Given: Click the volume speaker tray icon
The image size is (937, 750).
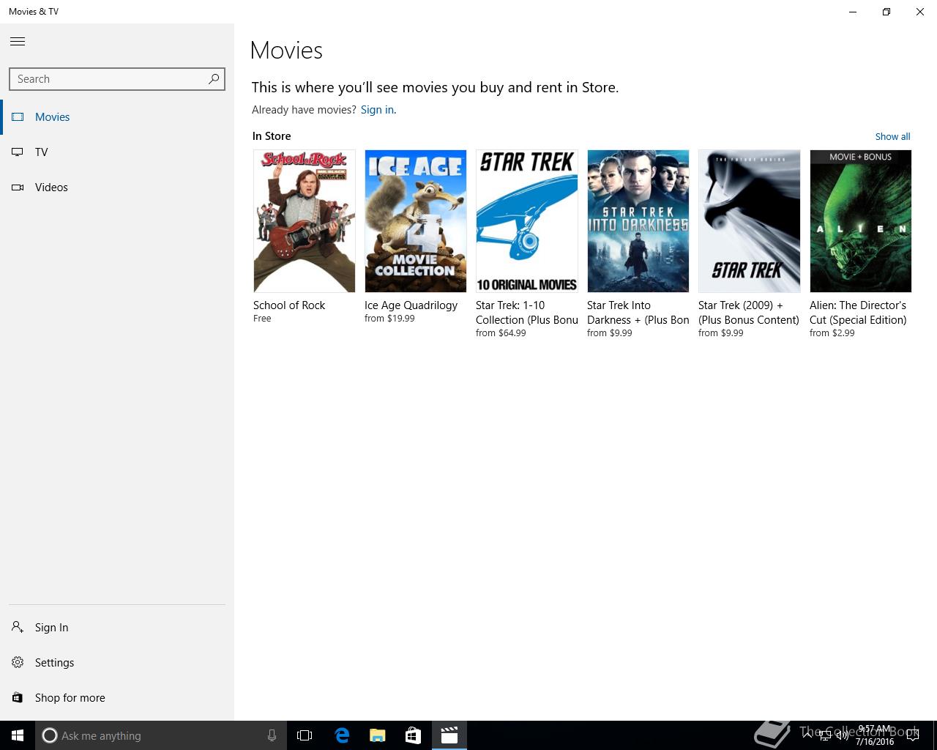Looking at the screenshot, I should [x=842, y=735].
